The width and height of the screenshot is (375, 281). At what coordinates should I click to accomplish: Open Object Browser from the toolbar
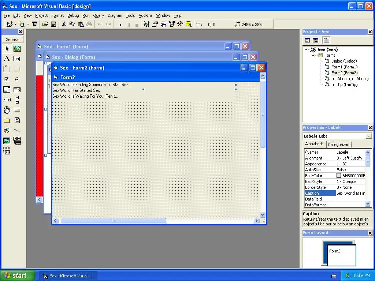[172, 24]
